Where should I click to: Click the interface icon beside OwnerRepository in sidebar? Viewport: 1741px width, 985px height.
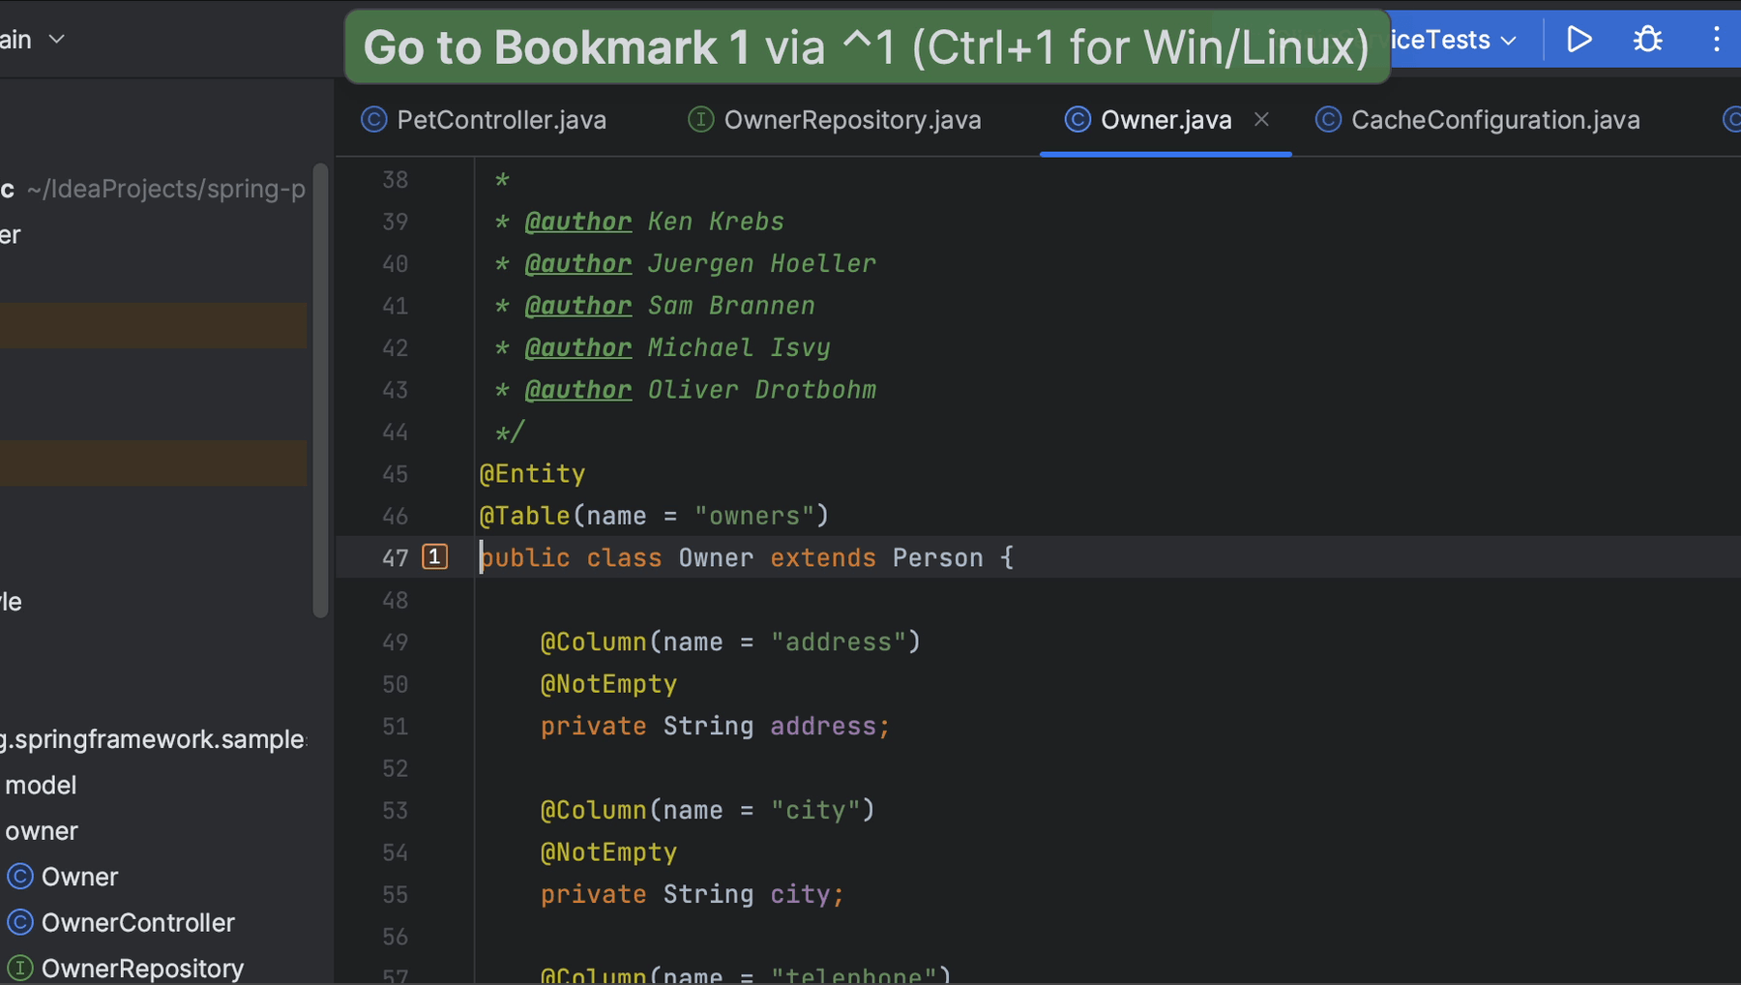pos(19,968)
